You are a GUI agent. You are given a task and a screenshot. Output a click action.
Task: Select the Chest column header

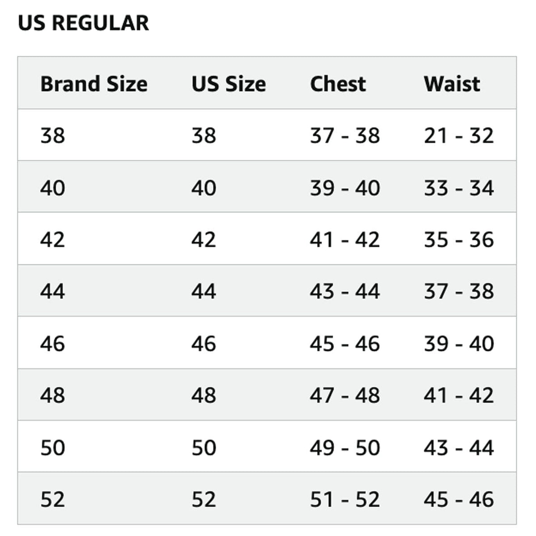pyautogui.click(x=338, y=84)
